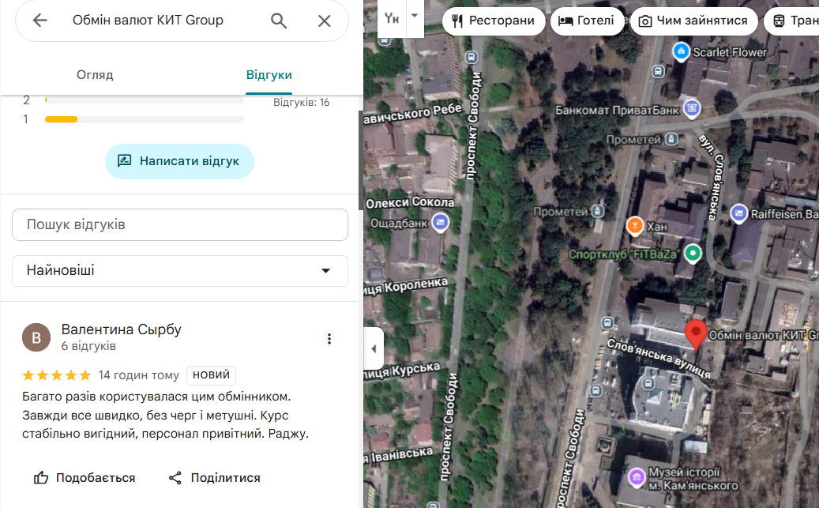
Task: Click the 'Відгуків: 16' count text
Action: pos(302,103)
